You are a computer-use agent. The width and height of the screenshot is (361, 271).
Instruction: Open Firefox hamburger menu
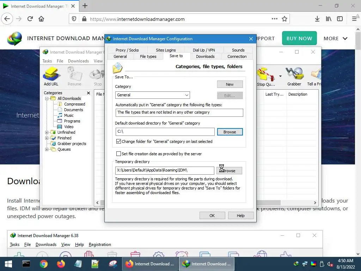354,19
